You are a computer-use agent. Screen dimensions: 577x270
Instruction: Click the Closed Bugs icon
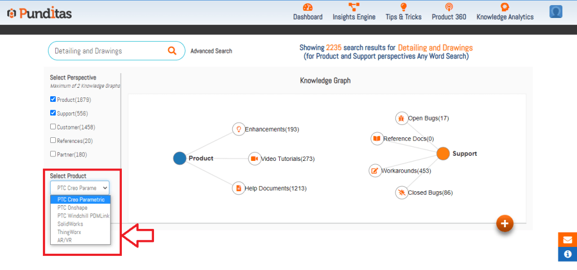(401, 192)
